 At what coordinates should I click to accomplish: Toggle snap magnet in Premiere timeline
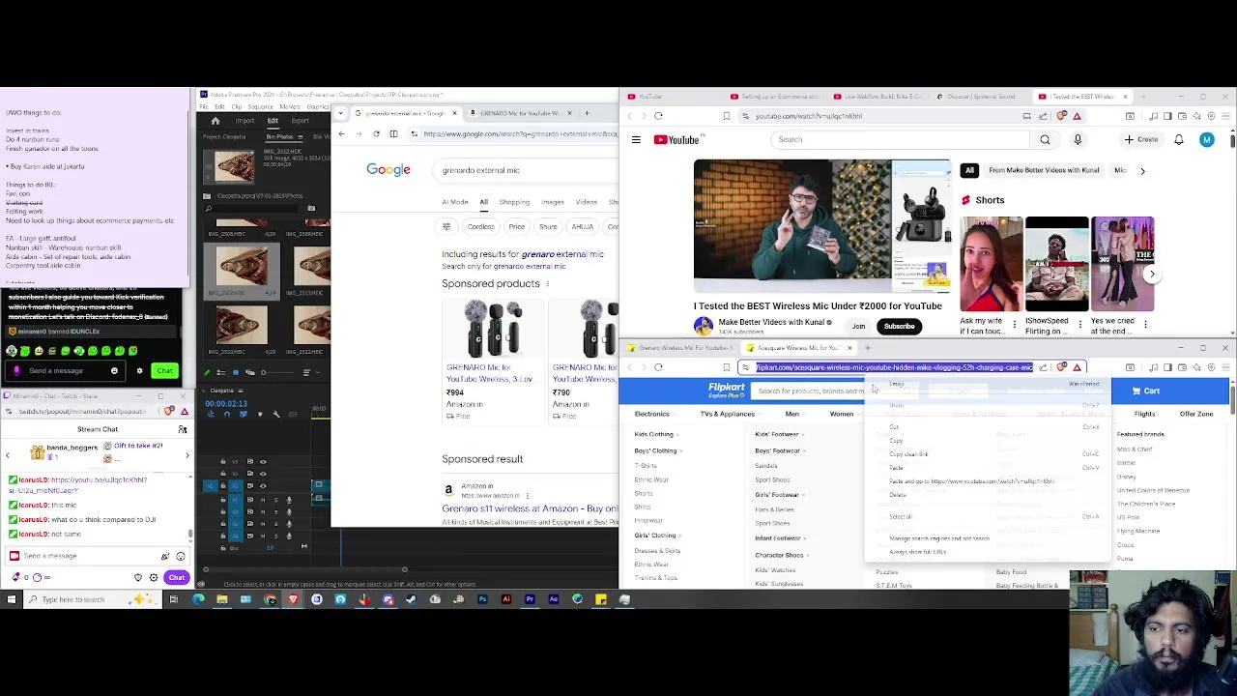point(227,414)
